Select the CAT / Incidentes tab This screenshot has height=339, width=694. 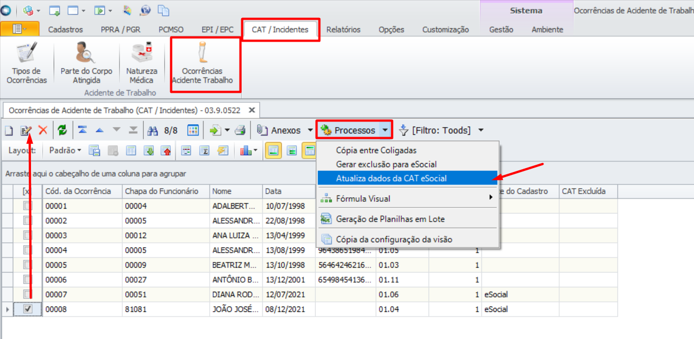click(x=280, y=30)
